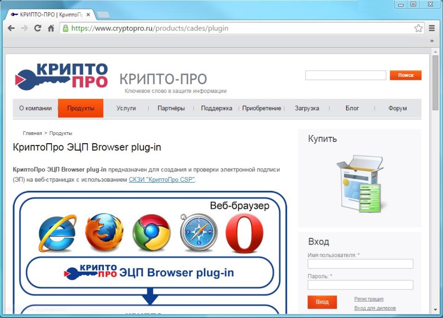Click the Главная breadcrumb link

pyautogui.click(x=32, y=133)
